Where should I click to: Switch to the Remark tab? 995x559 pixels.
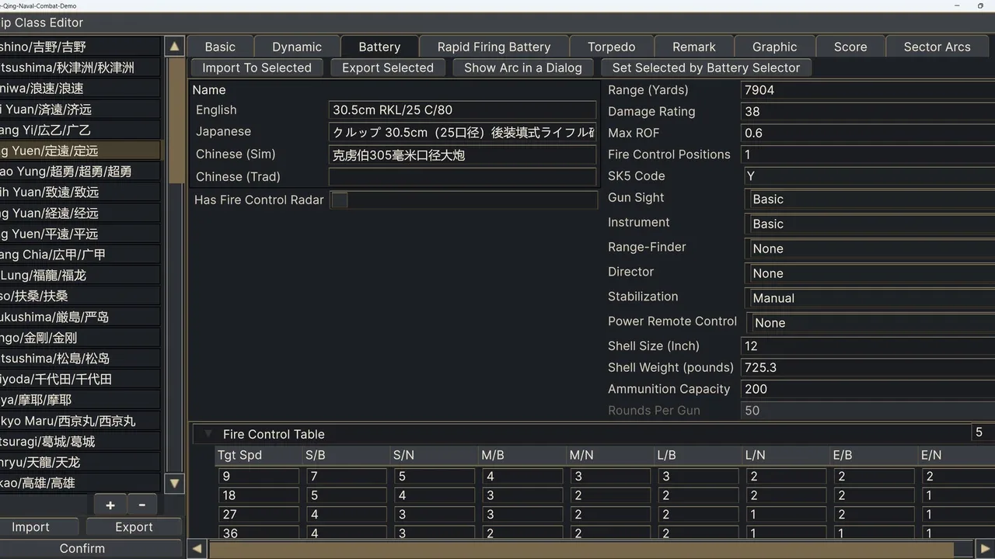point(694,47)
